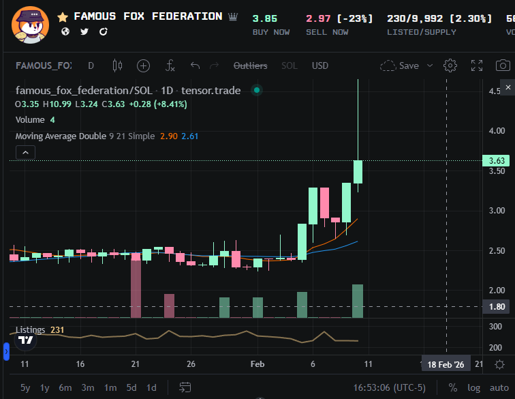Set range to 3m
This screenshot has width=515, height=399.
88,388
